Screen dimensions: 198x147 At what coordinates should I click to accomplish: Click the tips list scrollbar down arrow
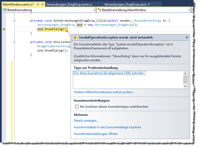pyautogui.click(x=185, y=86)
